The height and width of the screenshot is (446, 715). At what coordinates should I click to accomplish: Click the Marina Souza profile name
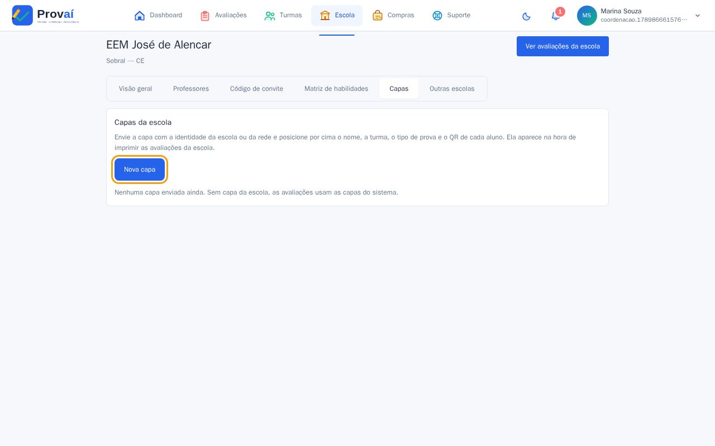(x=621, y=11)
